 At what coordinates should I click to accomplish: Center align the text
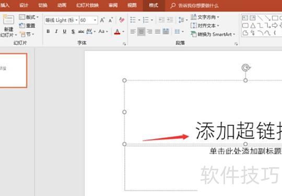click(141, 31)
